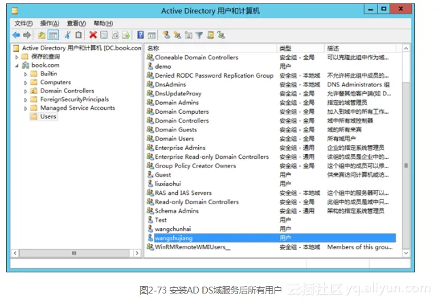Click the list pane vertical scrollbar thumb
The width and height of the screenshot is (438, 303).
pos(406,165)
